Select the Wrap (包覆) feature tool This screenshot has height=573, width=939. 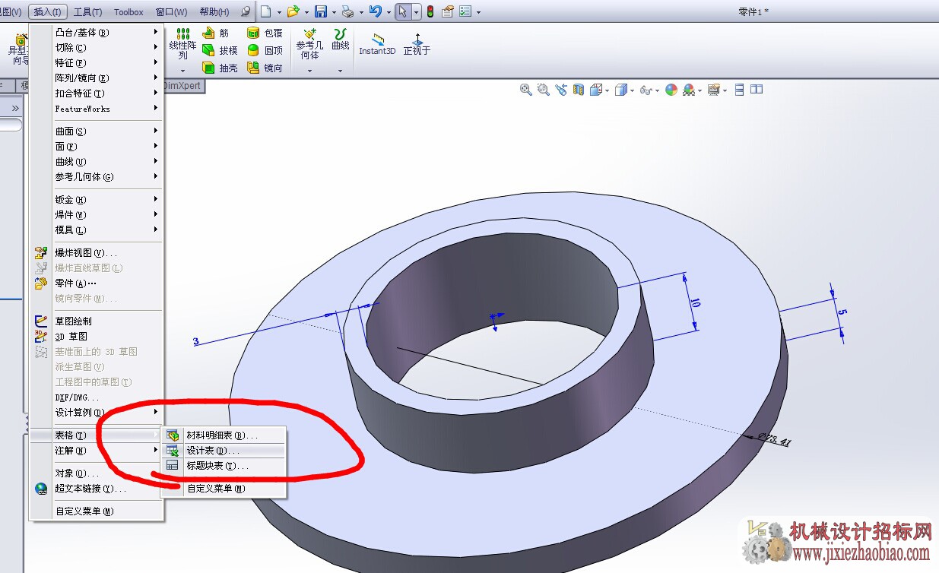tap(265, 33)
